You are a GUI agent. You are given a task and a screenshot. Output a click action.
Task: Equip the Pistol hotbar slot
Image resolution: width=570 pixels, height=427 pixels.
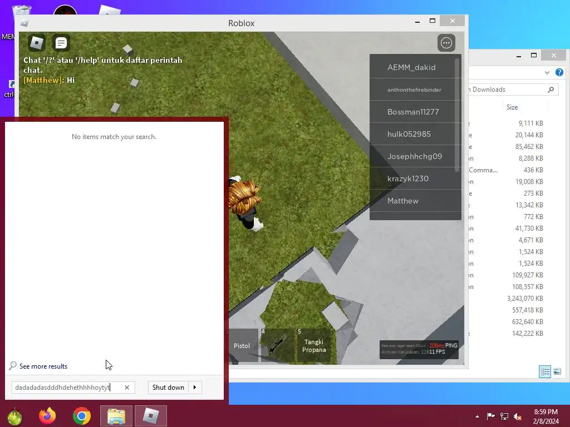coord(243,345)
